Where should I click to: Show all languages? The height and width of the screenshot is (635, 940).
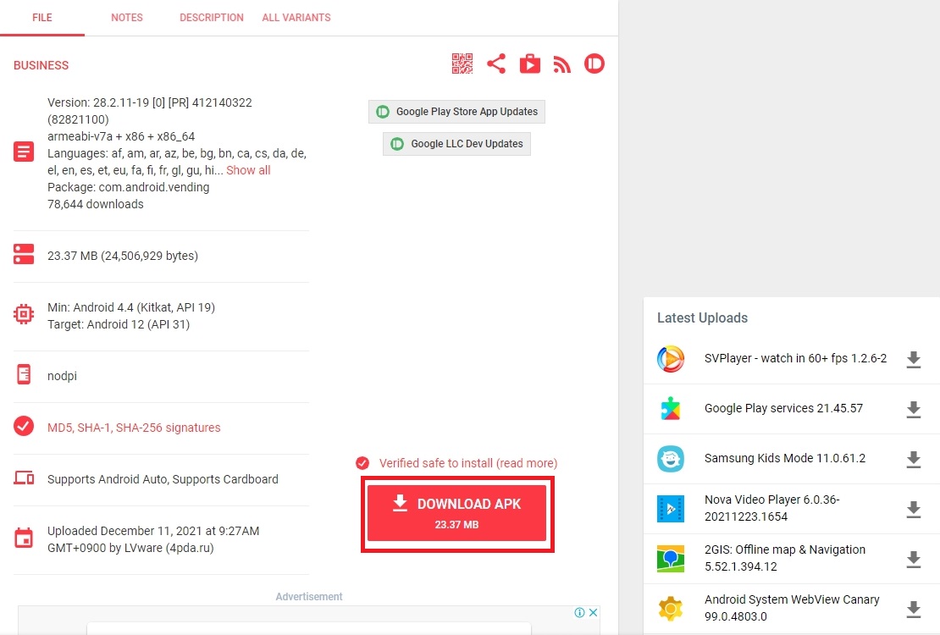click(x=248, y=170)
